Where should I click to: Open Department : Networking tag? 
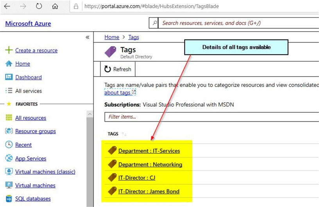point(150,164)
